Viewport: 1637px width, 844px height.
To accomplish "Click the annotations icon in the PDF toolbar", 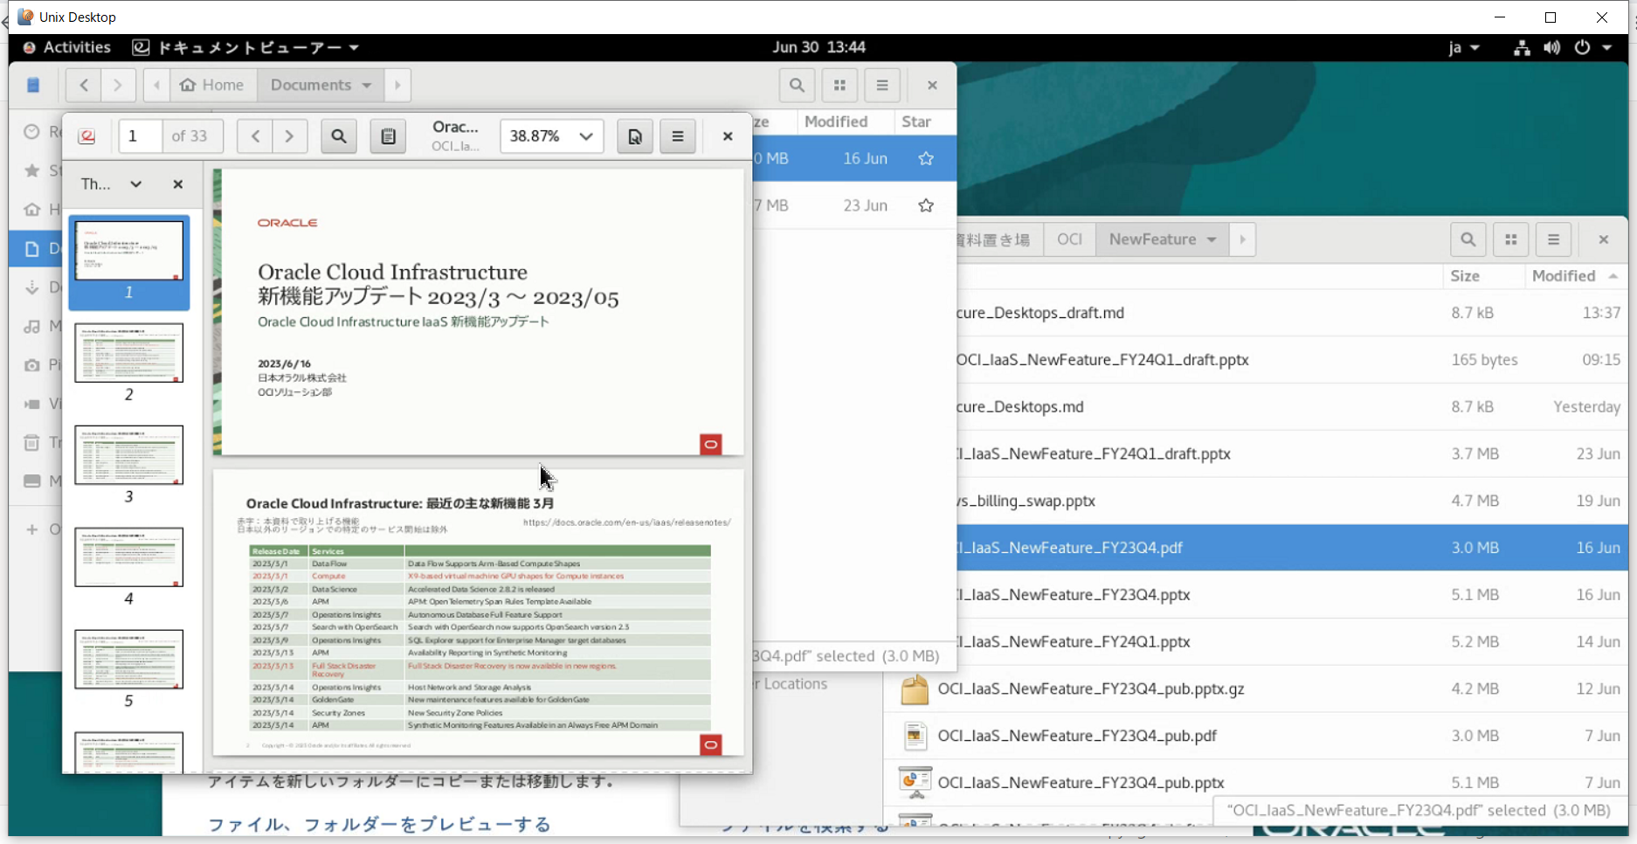I will click(x=388, y=135).
